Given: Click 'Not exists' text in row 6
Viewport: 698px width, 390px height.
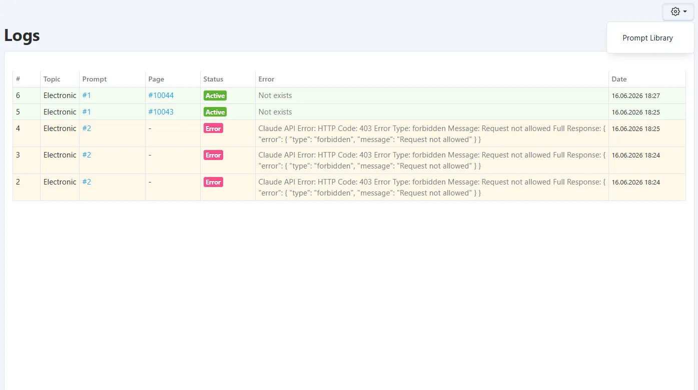Looking at the screenshot, I should [x=275, y=95].
